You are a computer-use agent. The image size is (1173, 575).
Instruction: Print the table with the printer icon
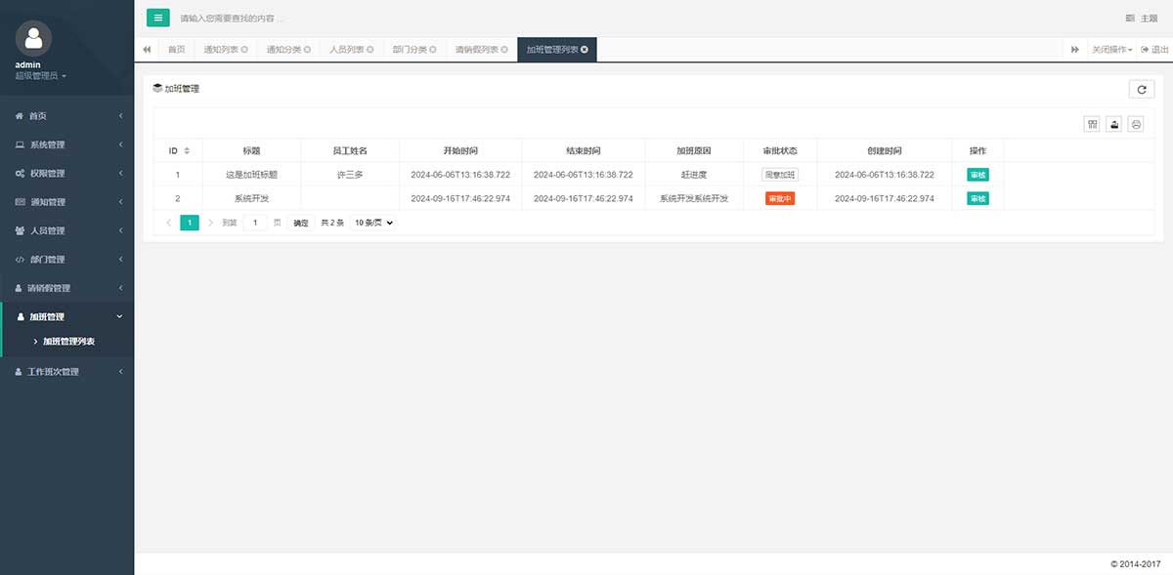1136,124
